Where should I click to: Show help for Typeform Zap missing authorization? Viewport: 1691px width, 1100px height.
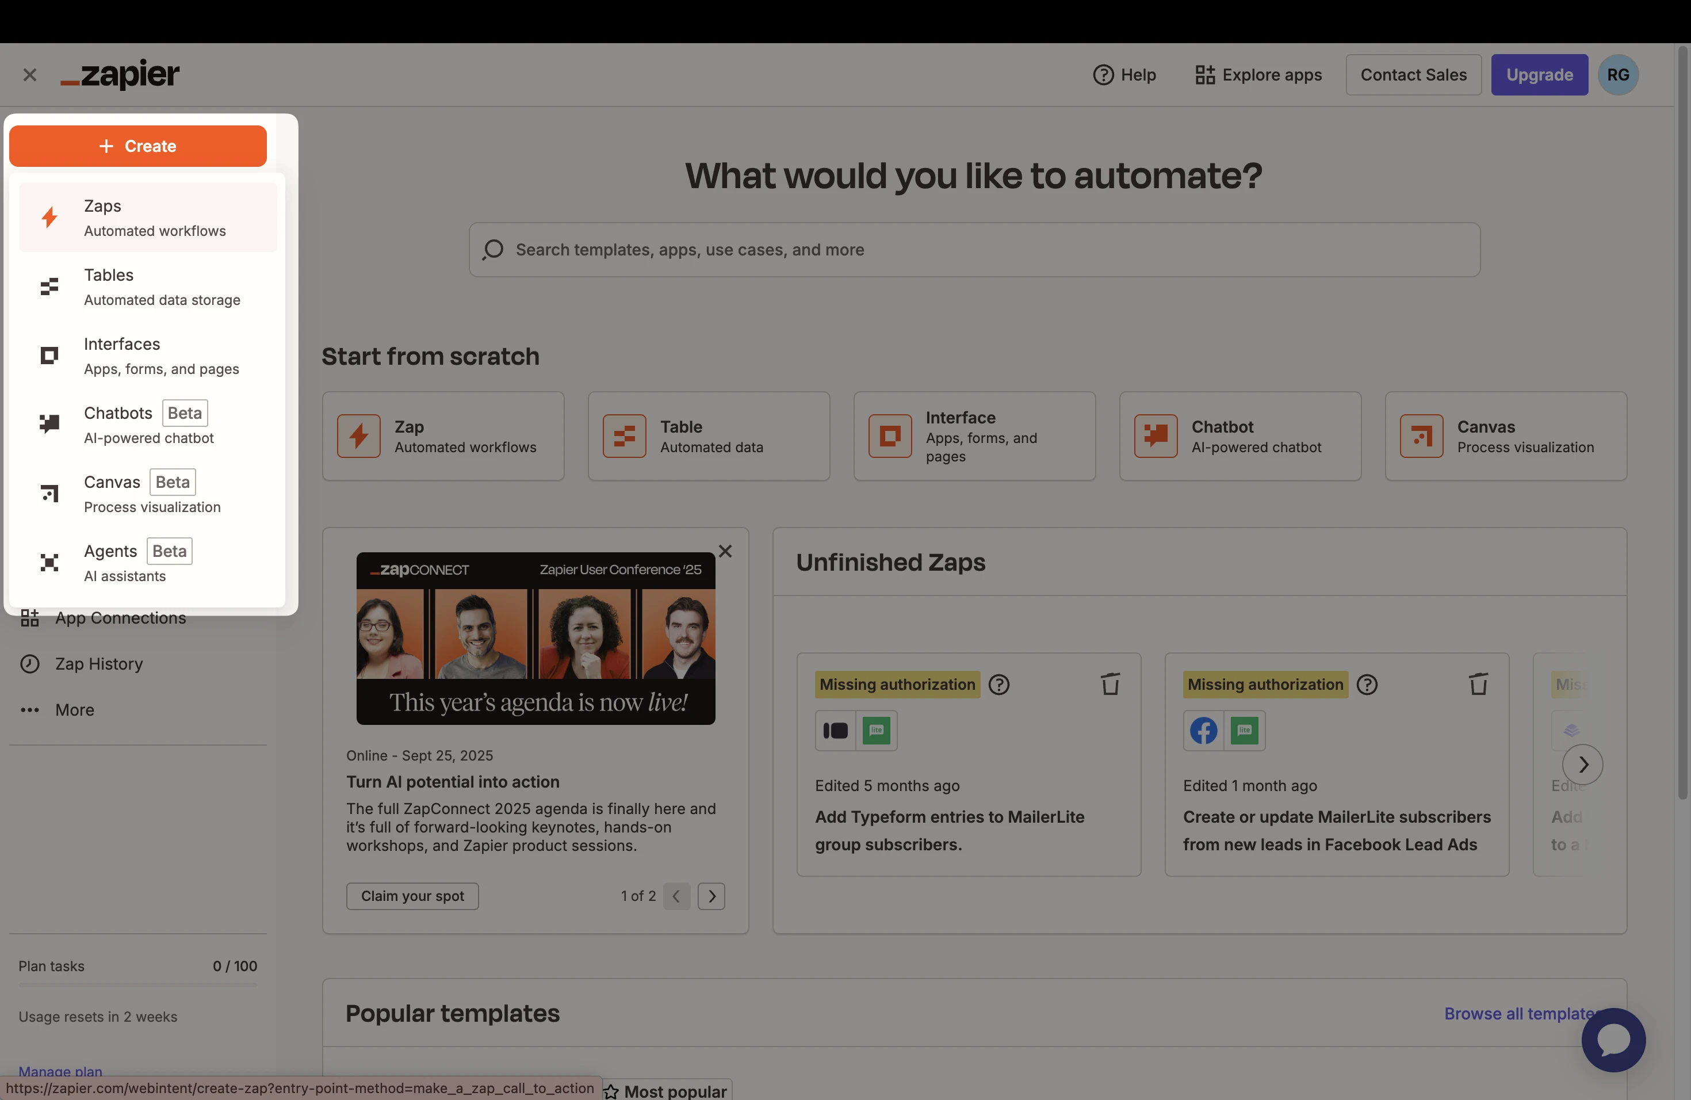coord(998,684)
